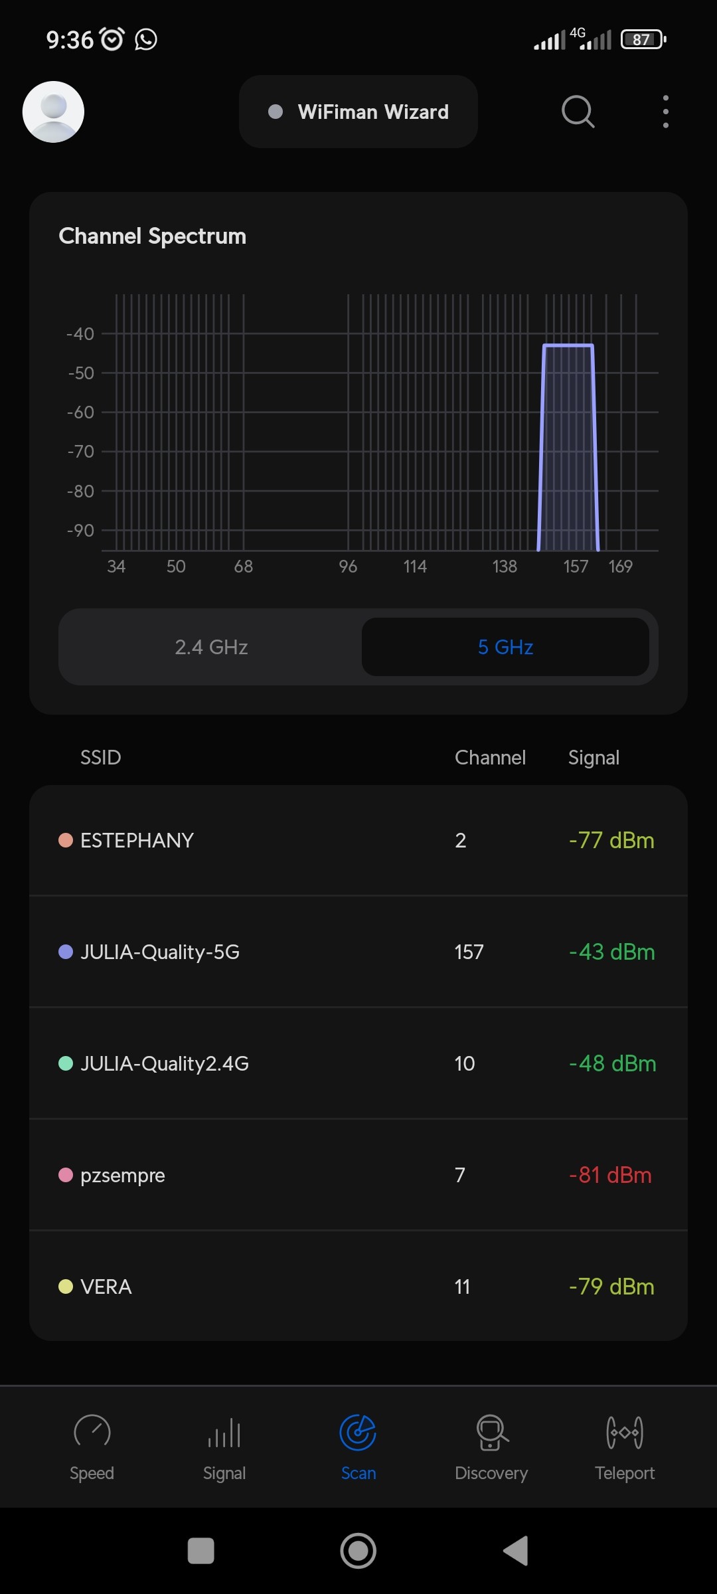
Task: Select the pzsempre network row
Action: coord(358,1175)
